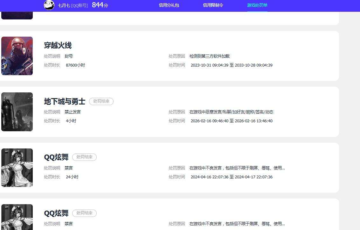Click 处罚结束 badge next to 地下城与勇士
Viewport: 360px width, 230px height.
coord(101,101)
